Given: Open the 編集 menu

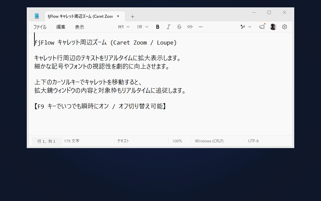Looking at the screenshot, I should point(61,27).
